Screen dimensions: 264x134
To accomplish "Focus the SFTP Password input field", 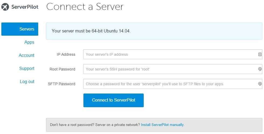I will click(173, 84).
